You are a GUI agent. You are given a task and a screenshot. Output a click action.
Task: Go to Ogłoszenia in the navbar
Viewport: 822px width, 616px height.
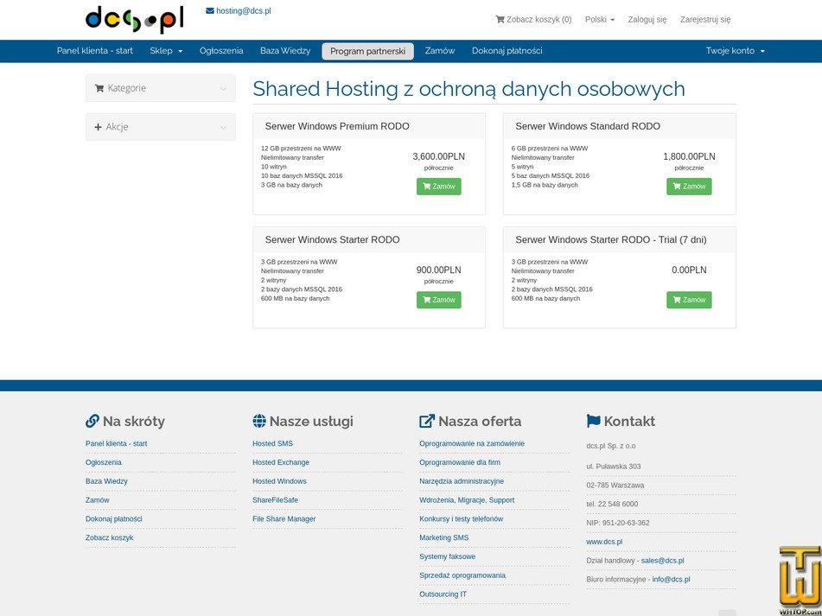(x=221, y=51)
